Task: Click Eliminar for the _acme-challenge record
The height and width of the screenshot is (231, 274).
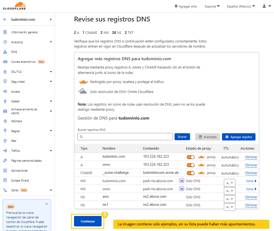Action: (x=251, y=173)
